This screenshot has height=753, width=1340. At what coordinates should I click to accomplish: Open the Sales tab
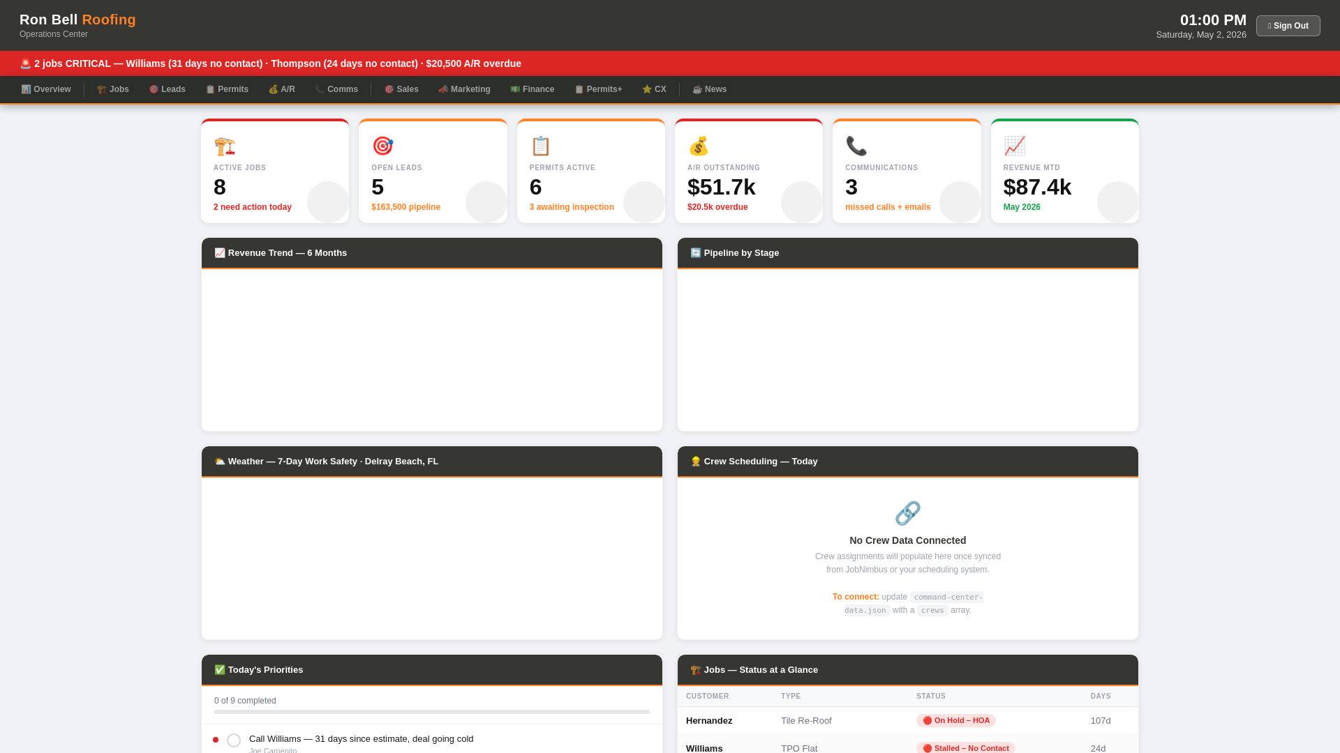point(401,89)
